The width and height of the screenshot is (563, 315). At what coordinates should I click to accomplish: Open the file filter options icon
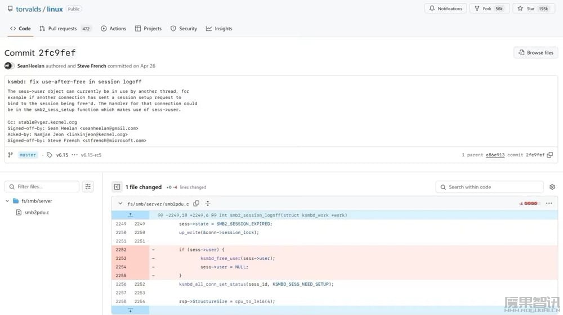[x=88, y=187]
